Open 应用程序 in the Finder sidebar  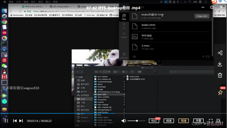[83, 95]
